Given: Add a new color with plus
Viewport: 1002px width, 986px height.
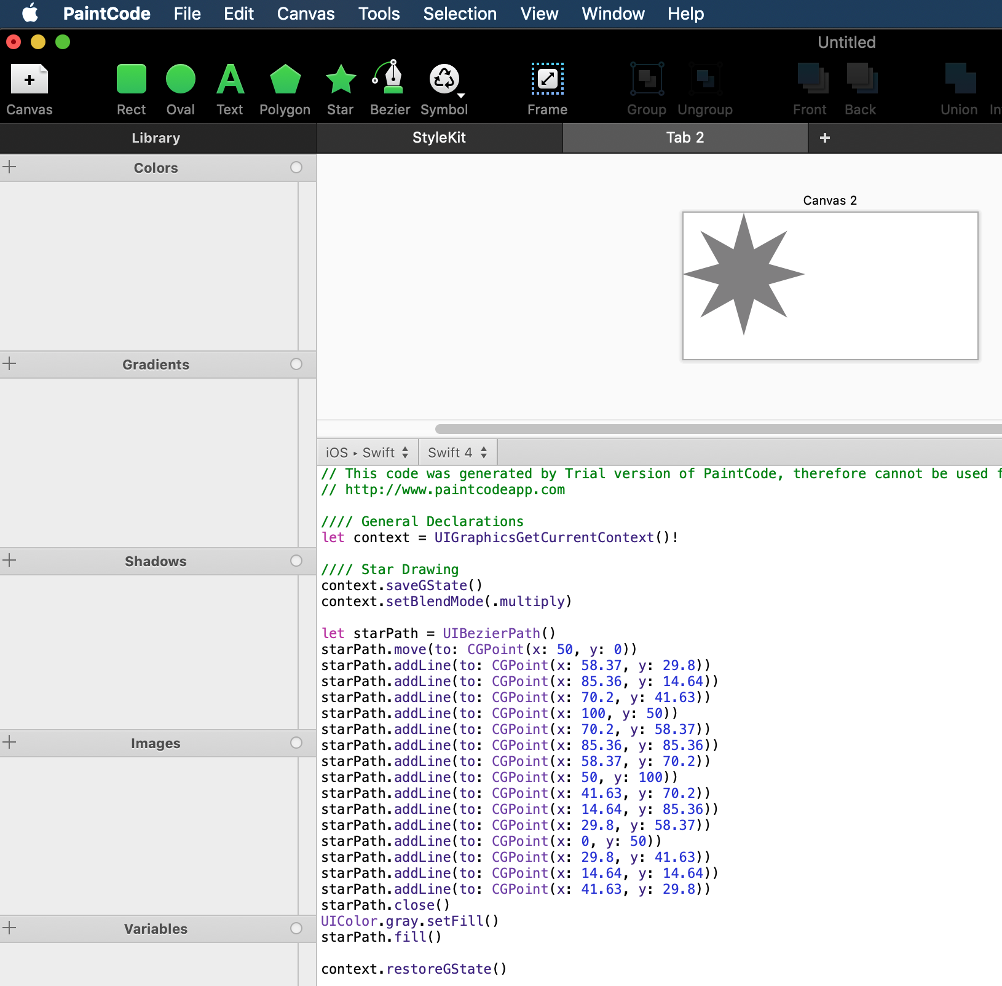Looking at the screenshot, I should 9,167.
